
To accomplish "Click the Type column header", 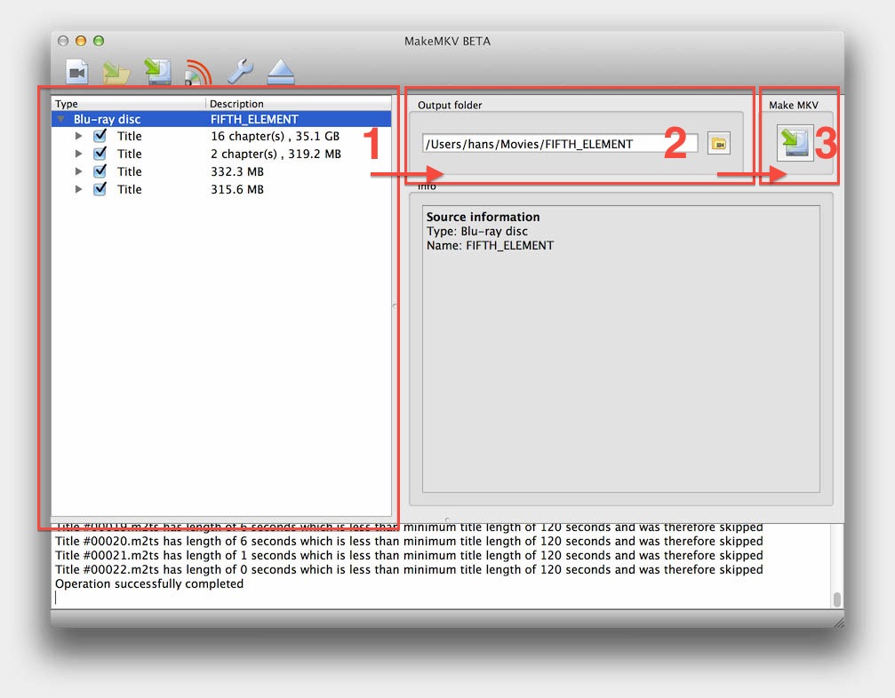I will pyautogui.click(x=128, y=104).
